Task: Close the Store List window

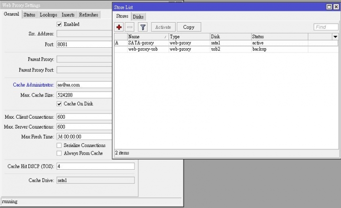Action: coord(336,7)
